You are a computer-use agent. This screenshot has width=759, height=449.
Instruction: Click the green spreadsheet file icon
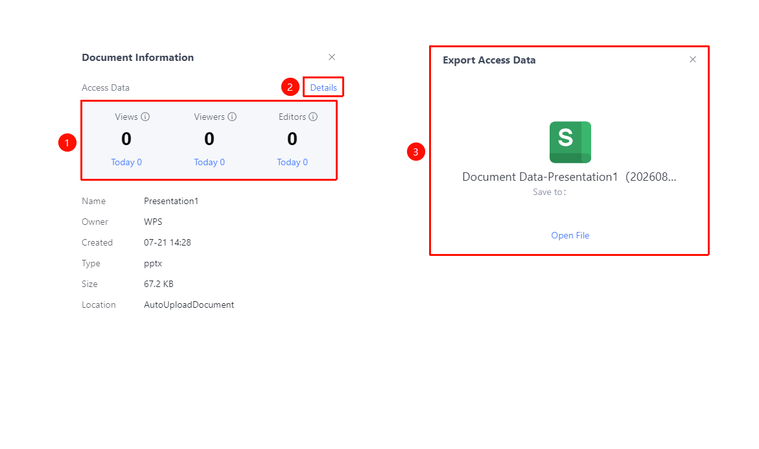[x=570, y=143]
